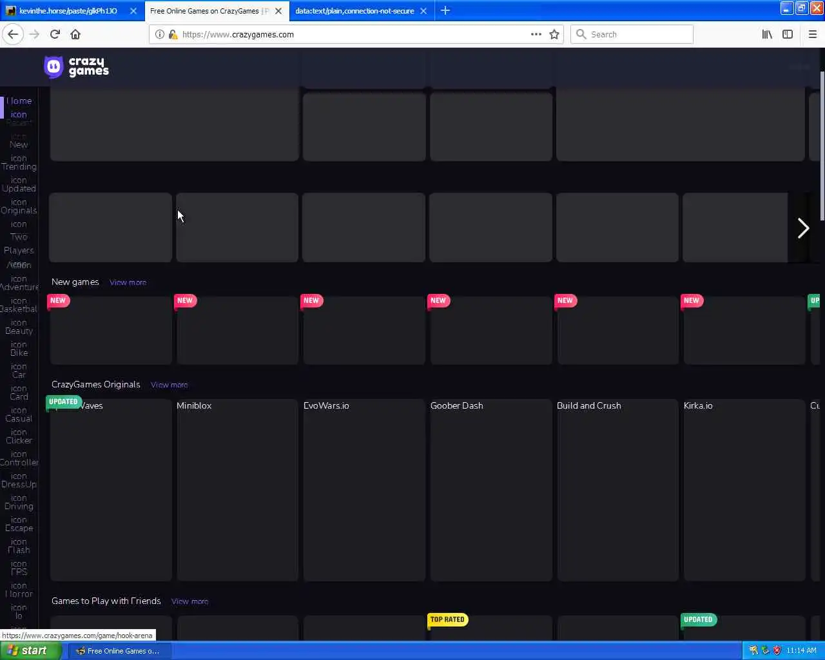Viewport: 825px width, 660px height.
Task: Open the Kirka.io game card
Action: (744, 490)
